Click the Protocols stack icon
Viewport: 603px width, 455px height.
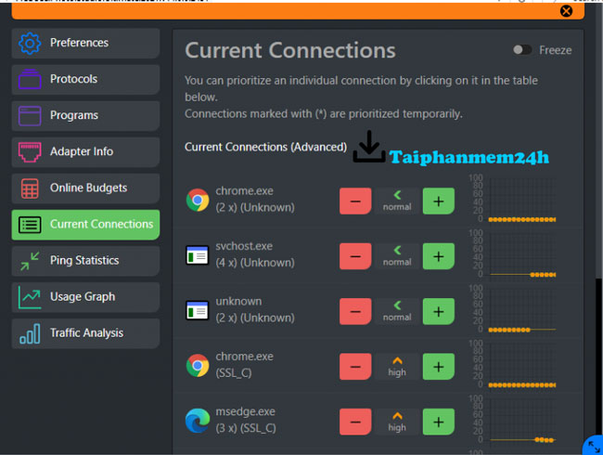pyautogui.click(x=30, y=79)
